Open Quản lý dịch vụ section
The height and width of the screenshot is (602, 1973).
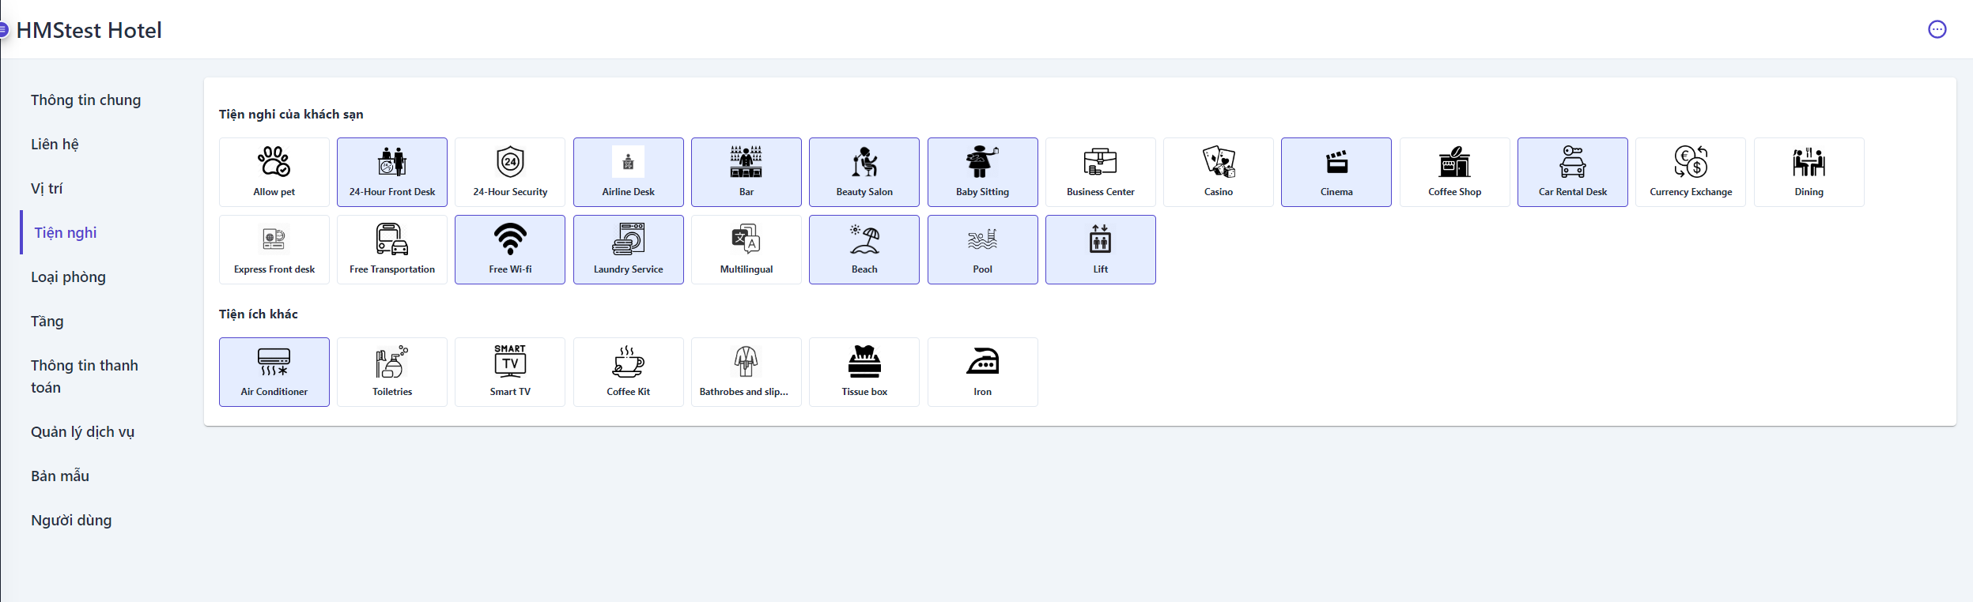tap(83, 431)
